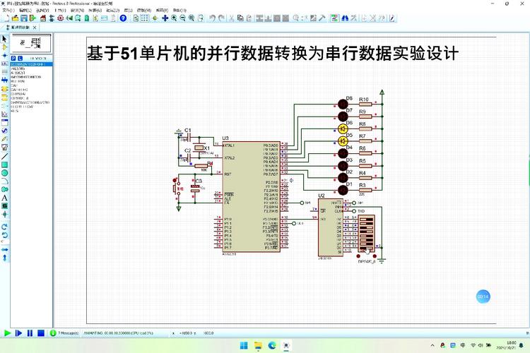The height and width of the screenshot is (353, 530).
Task: Open the 7 Message(s) simulation log
Action: (x=69, y=333)
